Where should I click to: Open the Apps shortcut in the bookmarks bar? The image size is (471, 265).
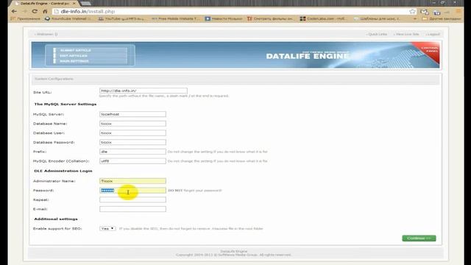pos(26,18)
